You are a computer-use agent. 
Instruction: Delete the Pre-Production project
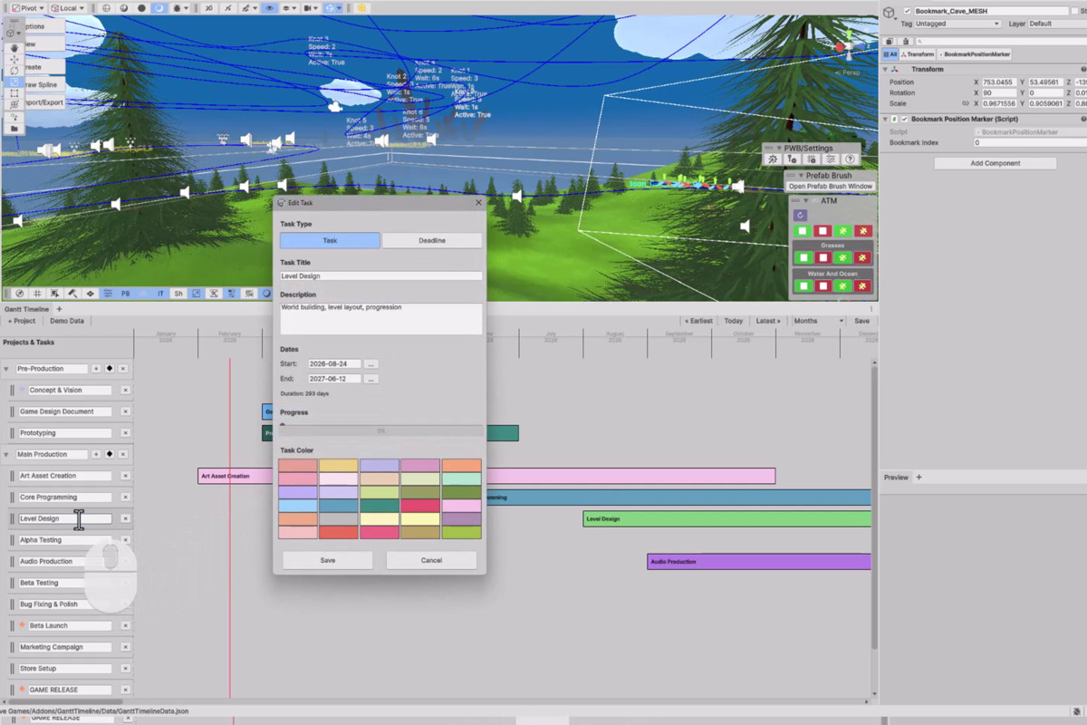tap(123, 369)
